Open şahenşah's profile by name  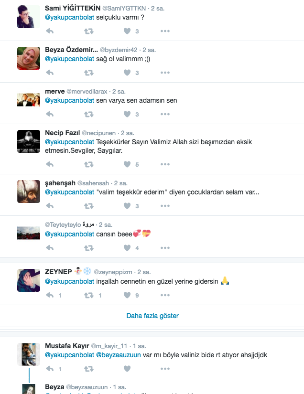point(60,183)
